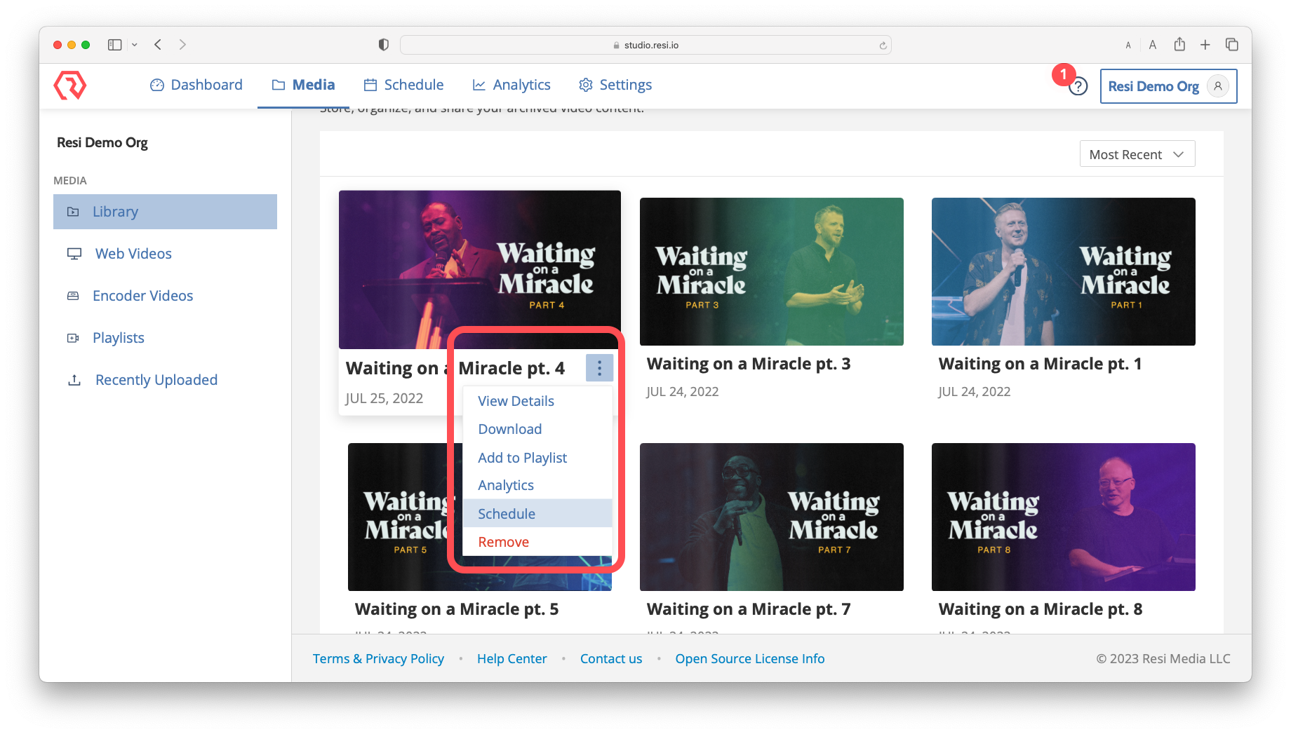Open the Analytics tab in navbar
This screenshot has width=1291, height=734.
(511, 85)
